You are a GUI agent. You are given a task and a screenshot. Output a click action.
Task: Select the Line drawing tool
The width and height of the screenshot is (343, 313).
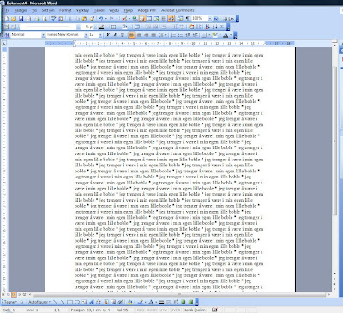(x=55, y=302)
